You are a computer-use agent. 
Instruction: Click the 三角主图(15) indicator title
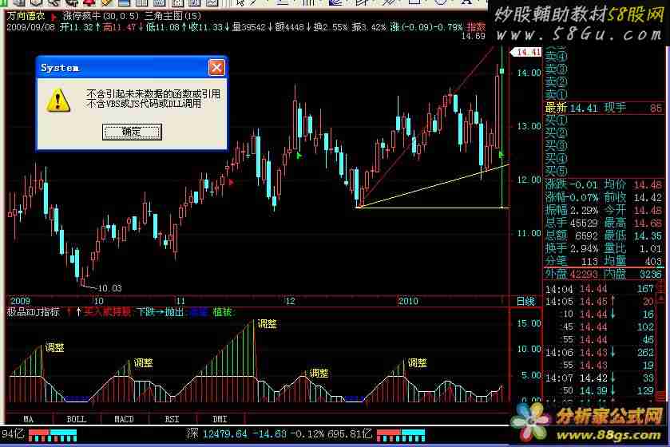(x=172, y=16)
